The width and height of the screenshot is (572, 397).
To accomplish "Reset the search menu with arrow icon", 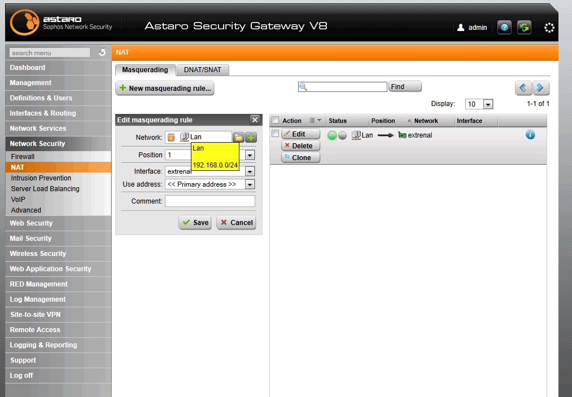I will point(102,52).
